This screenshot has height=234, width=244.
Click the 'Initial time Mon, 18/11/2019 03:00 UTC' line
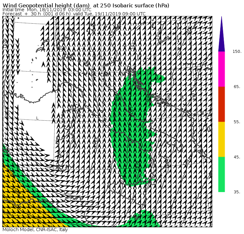pyautogui.click(x=47, y=10)
